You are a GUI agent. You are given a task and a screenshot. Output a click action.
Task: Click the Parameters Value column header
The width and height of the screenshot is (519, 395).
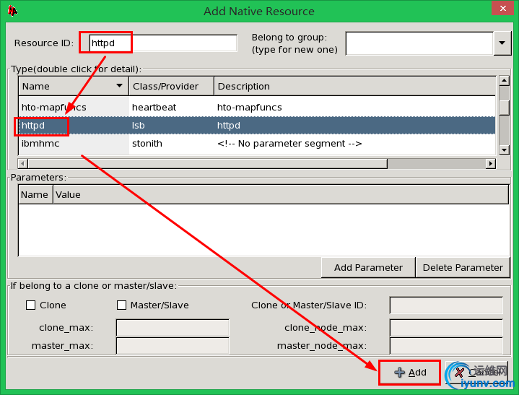(281, 195)
